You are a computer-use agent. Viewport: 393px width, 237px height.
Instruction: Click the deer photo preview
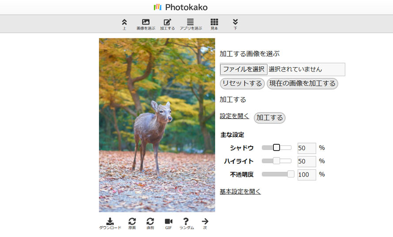coord(157,125)
